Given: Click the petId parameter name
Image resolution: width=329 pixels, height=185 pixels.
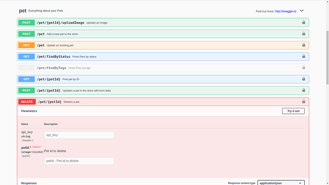Looking at the screenshot, I should 25,148.
